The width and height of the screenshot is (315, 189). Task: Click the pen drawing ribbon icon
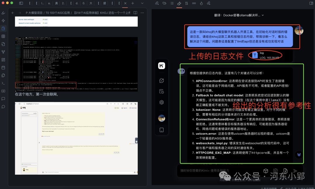point(3,13)
